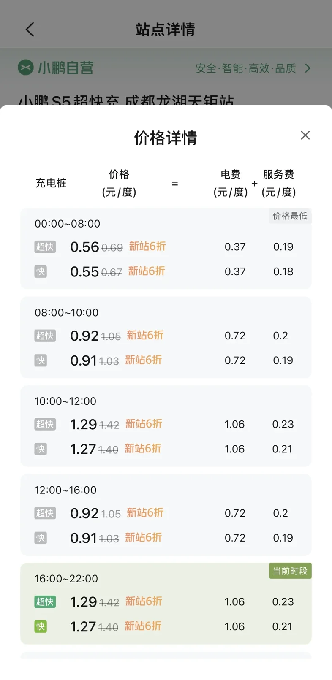
Task: Tap the 价格最低 lowest price tag
Action: 290,216
